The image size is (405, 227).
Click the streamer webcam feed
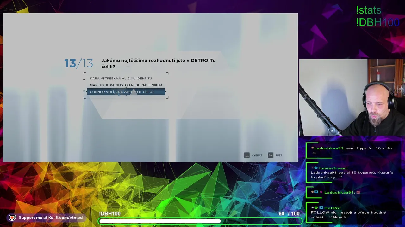[x=352, y=97]
